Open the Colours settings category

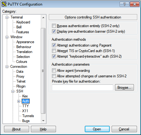pyautogui.click(x=22, y=62)
